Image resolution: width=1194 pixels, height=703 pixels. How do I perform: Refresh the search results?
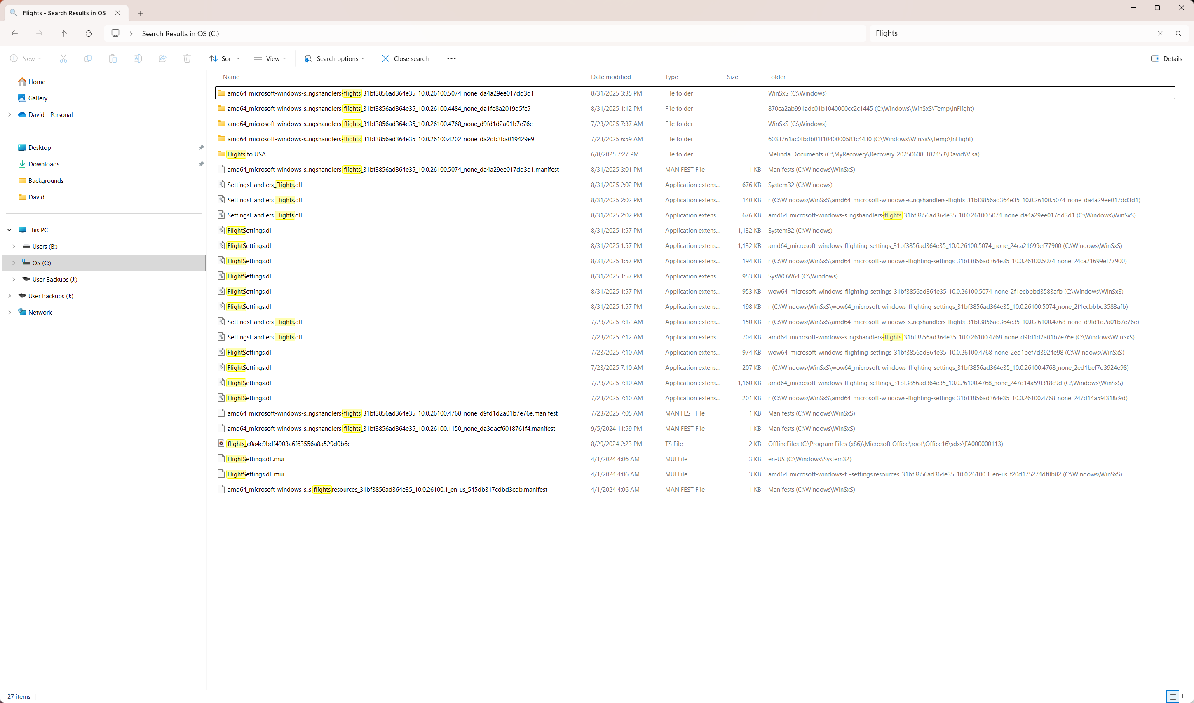(89, 34)
